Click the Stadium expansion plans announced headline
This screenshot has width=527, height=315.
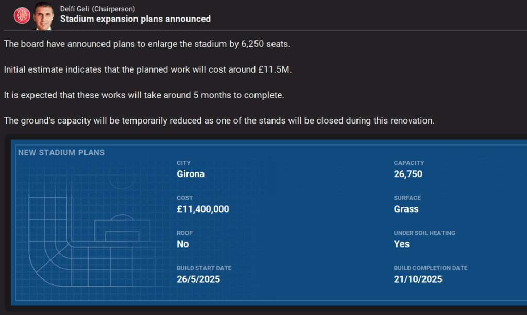(x=135, y=19)
